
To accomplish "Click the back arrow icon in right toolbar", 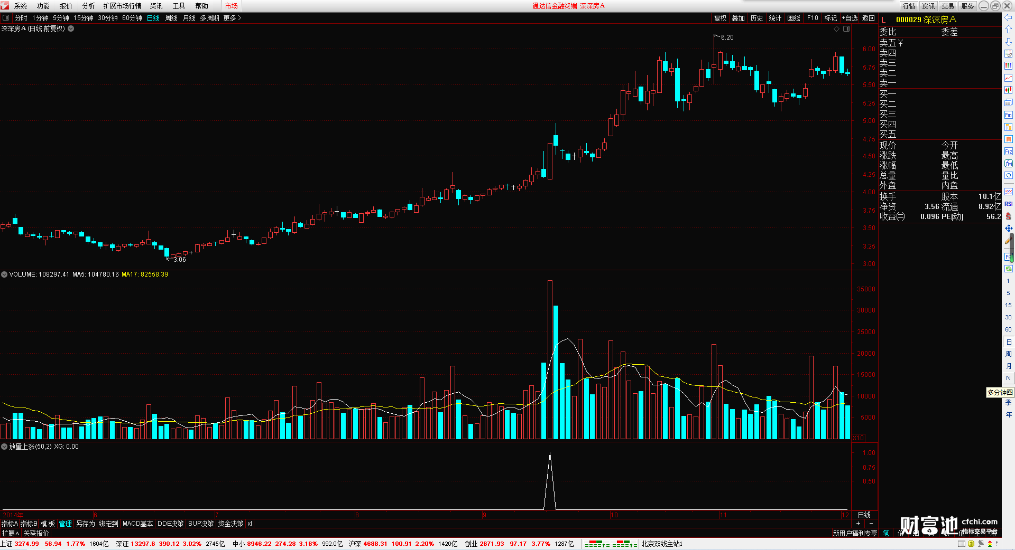I will click(x=1008, y=17).
